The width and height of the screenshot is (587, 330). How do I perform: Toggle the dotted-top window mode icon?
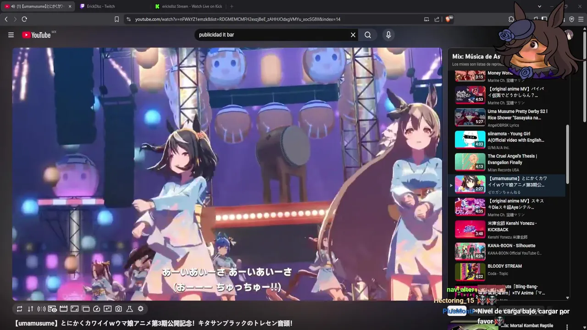(85, 309)
